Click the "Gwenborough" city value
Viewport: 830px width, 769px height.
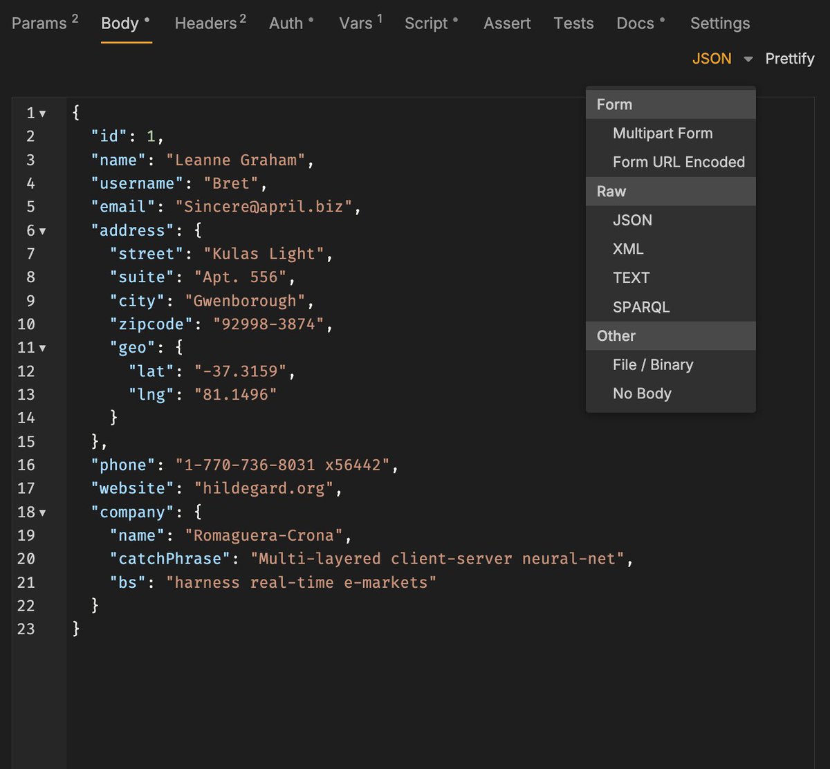pos(245,301)
